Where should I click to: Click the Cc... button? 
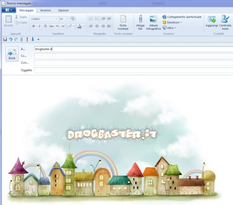point(24,56)
